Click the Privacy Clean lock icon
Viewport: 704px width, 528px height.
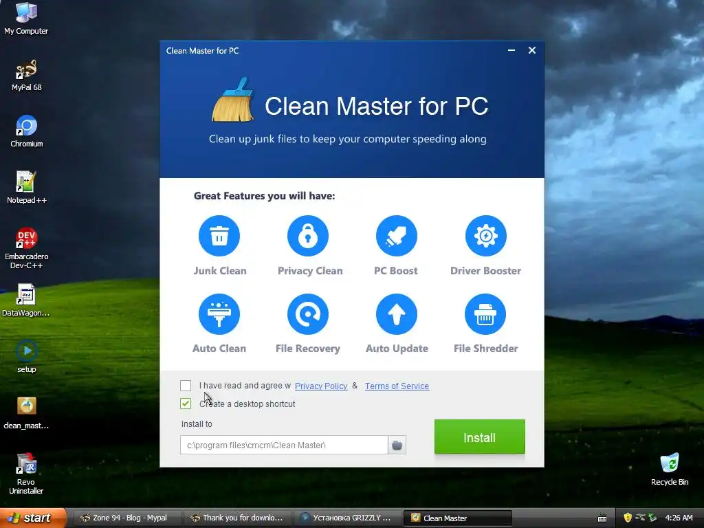(308, 236)
